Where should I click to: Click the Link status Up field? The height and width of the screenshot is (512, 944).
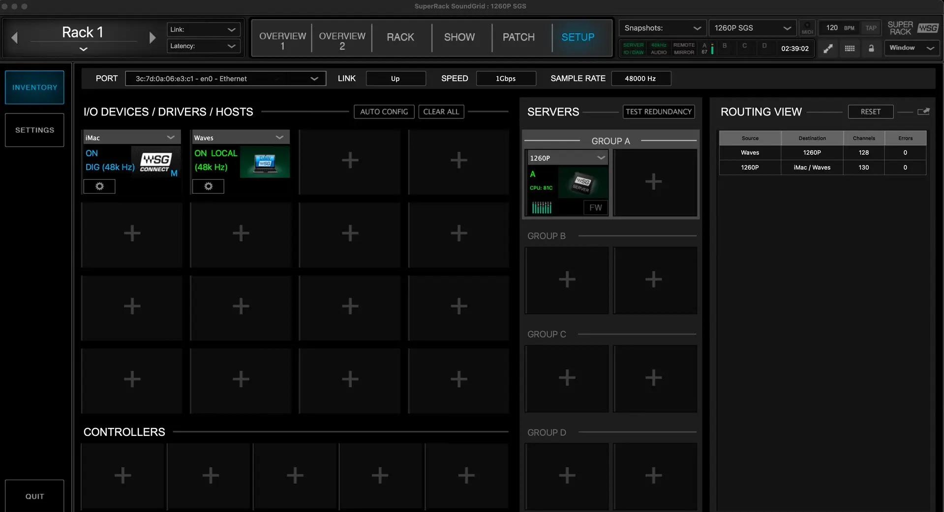click(x=396, y=79)
